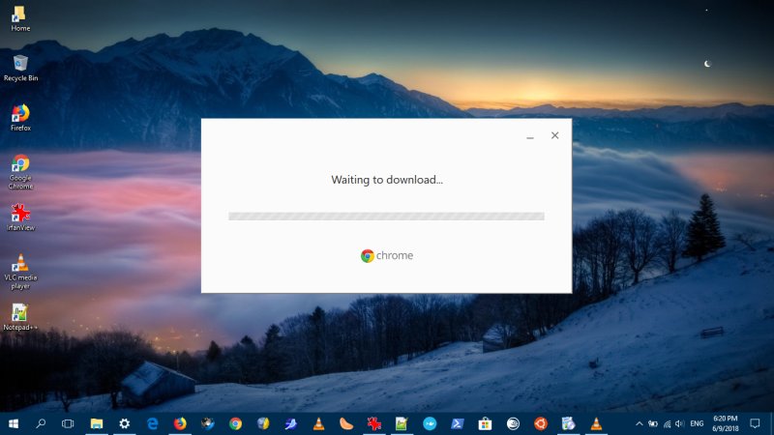Select the Firefox desktop shortcut
Screen dimensions: 774x435
20,118
